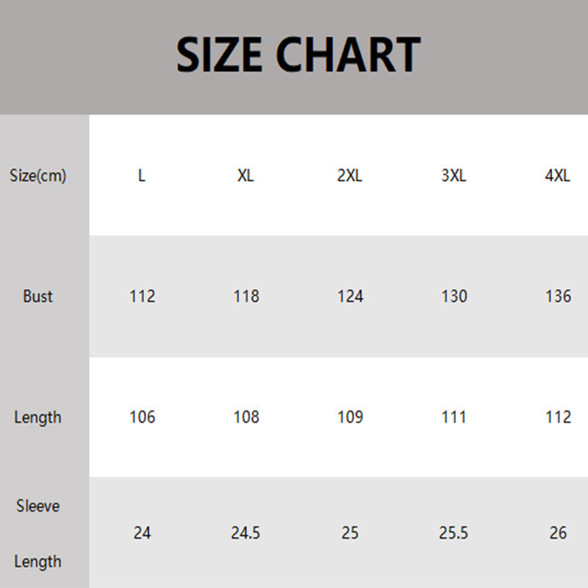Click bust value 130
Image resolution: width=588 pixels, height=588 pixels.
(x=453, y=296)
